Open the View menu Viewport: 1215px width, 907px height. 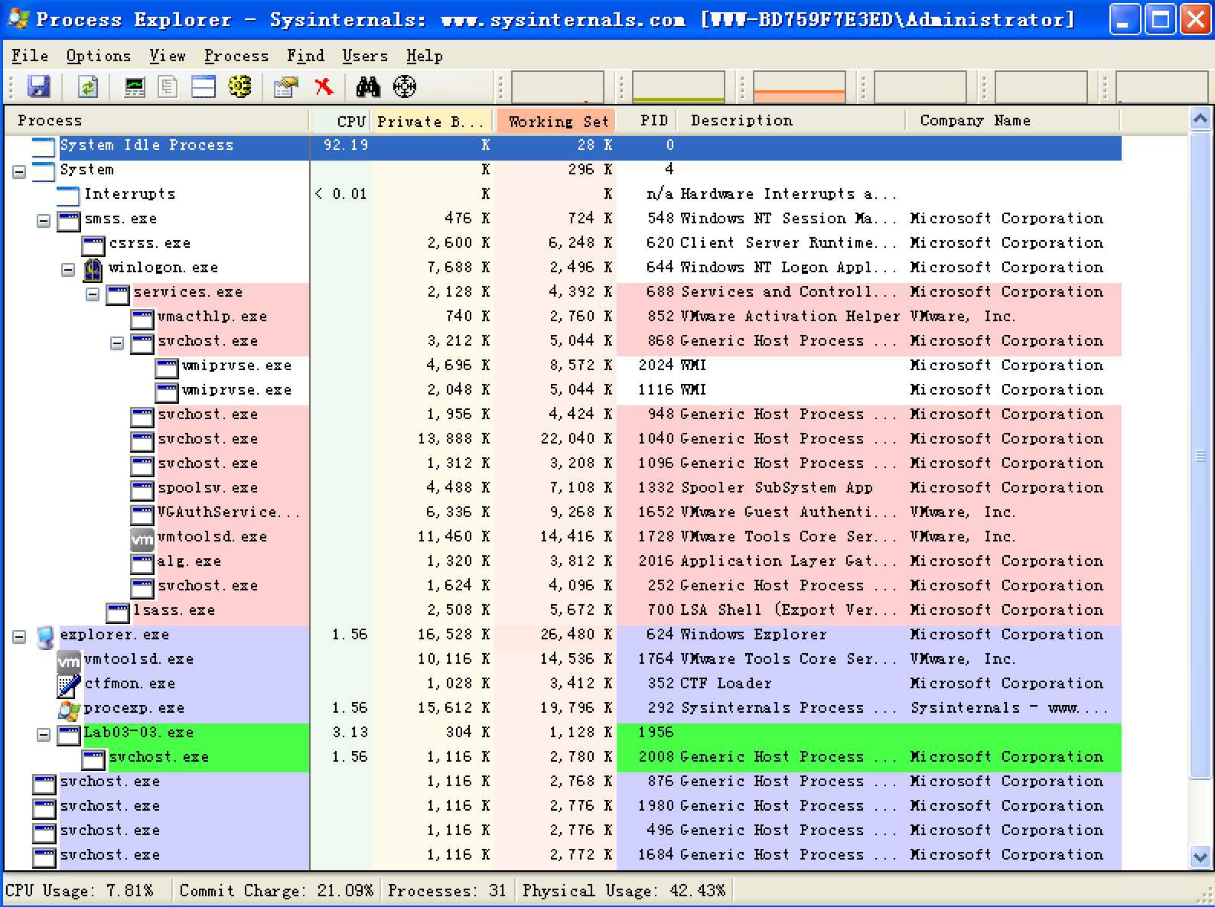[x=167, y=56]
